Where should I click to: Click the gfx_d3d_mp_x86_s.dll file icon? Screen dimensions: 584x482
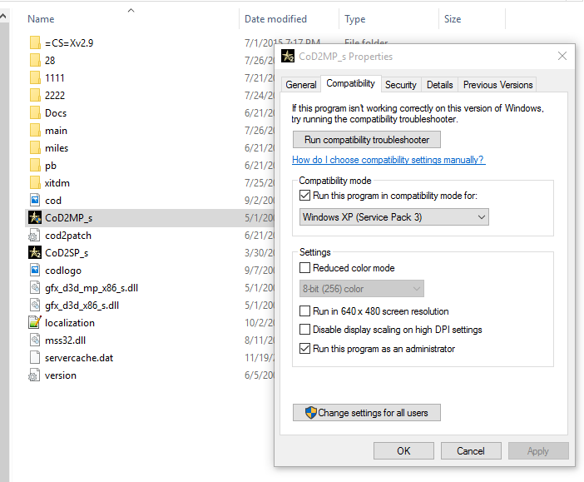[x=35, y=288]
